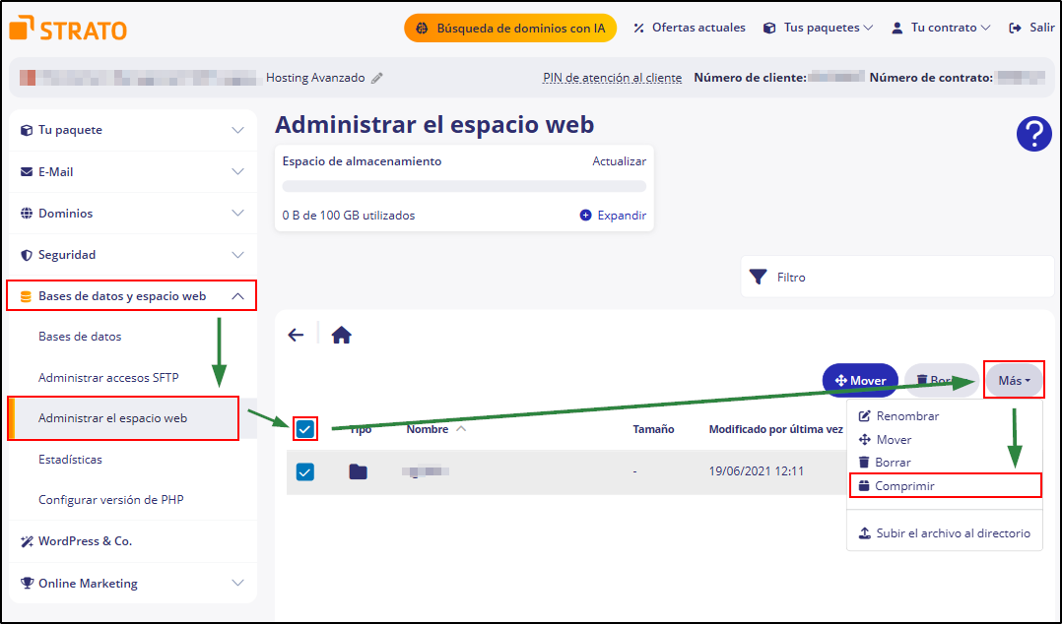The height and width of the screenshot is (624, 1062).
Task: Edit package name with pencil icon
Action: (377, 78)
